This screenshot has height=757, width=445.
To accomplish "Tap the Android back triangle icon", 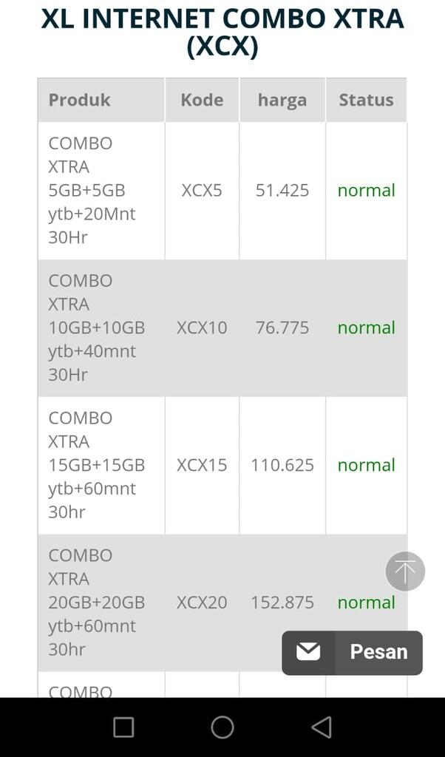I will tap(322, 727).
